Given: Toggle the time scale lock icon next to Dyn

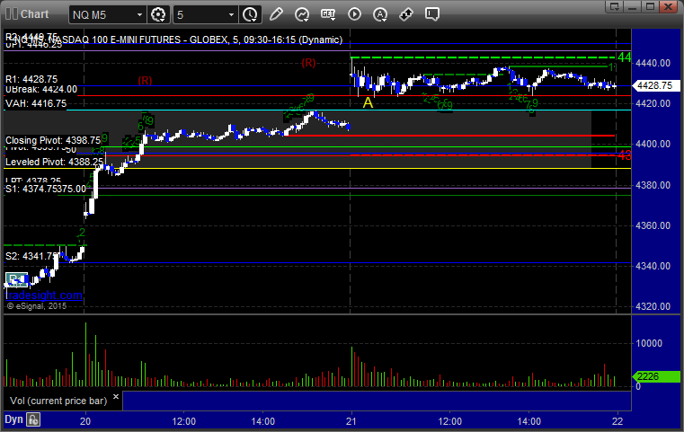Looking at the screenshot, I should pyautogui.click(x=33, y=419).
